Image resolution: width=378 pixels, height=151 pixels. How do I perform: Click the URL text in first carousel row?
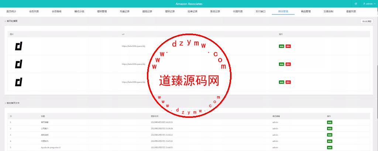tap(133, 46)
